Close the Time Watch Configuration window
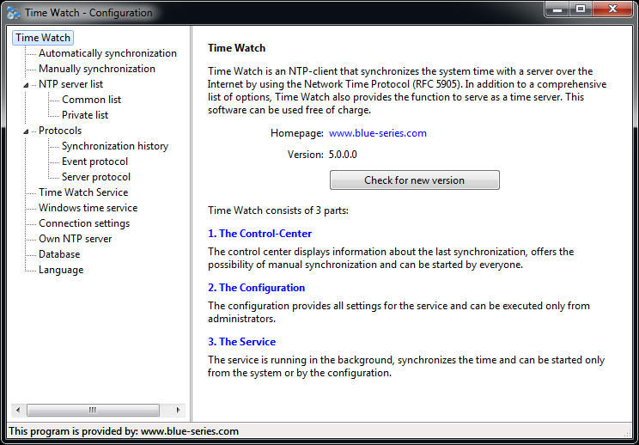The width and height of the screenshot is (639, 445). pos(612,9)
